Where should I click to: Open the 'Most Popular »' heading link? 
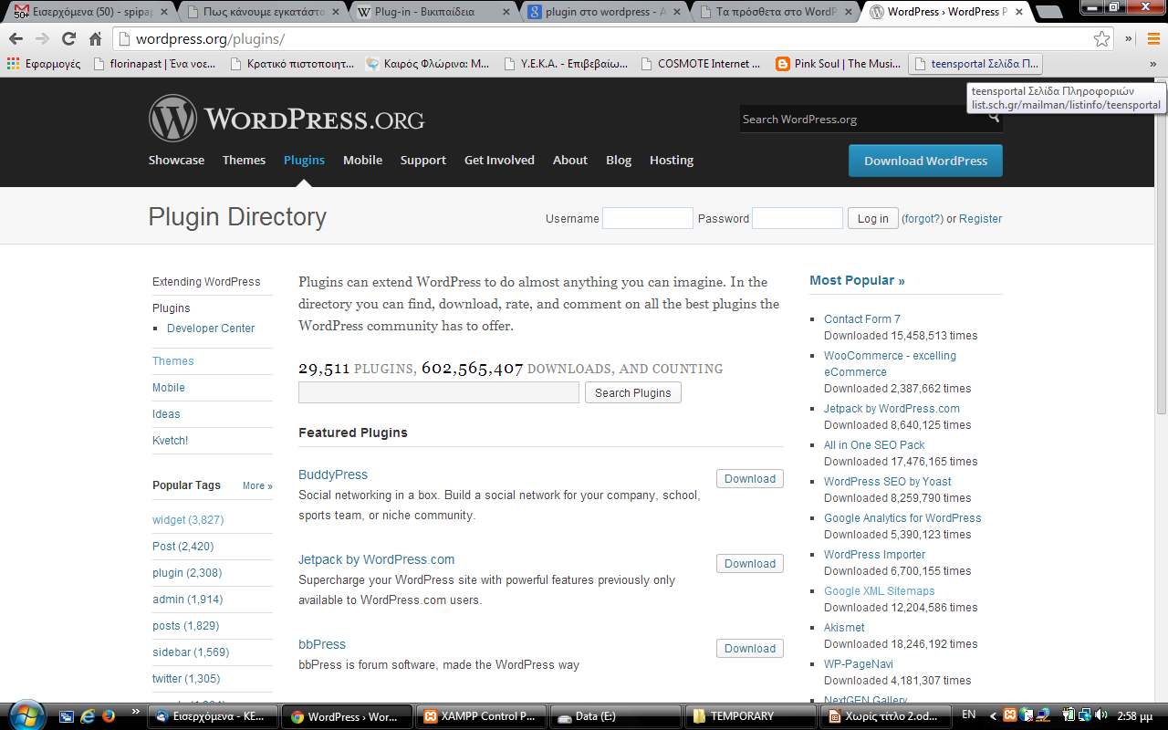(857, 280)
